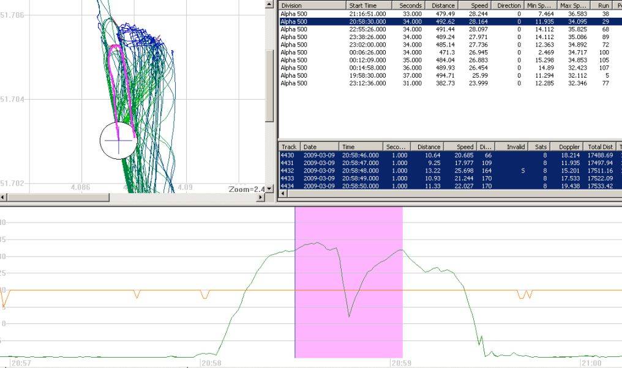The width and height of the screenshot is (622, 368).
Task: Select the Alpha 500 row at 22:55:26
Action: (367, 29)
